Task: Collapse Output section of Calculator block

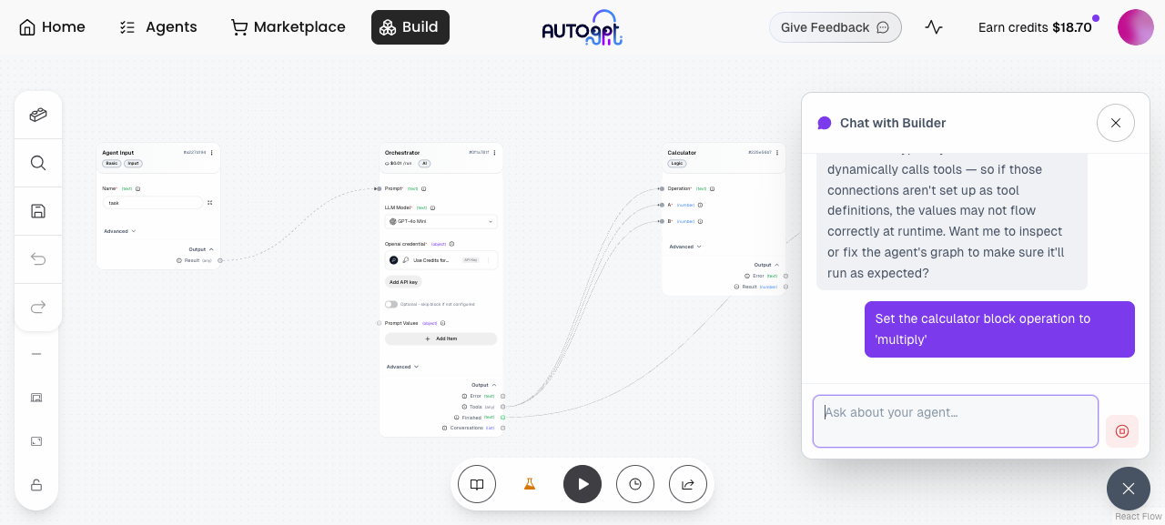Action: [x=766, y=265]
